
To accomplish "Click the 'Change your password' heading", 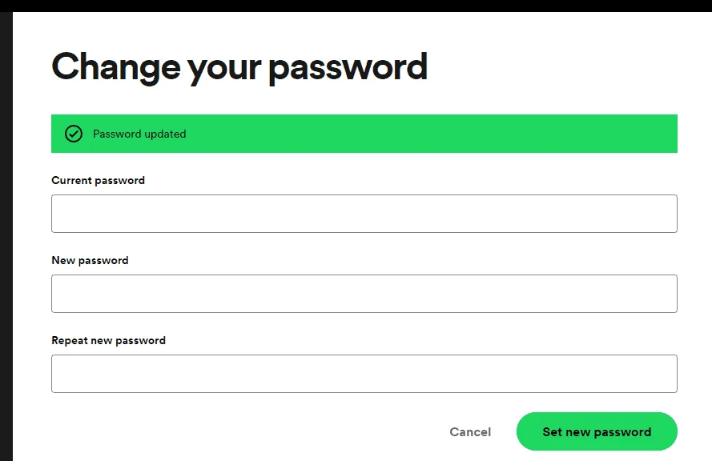I will (x=239, y=67).
